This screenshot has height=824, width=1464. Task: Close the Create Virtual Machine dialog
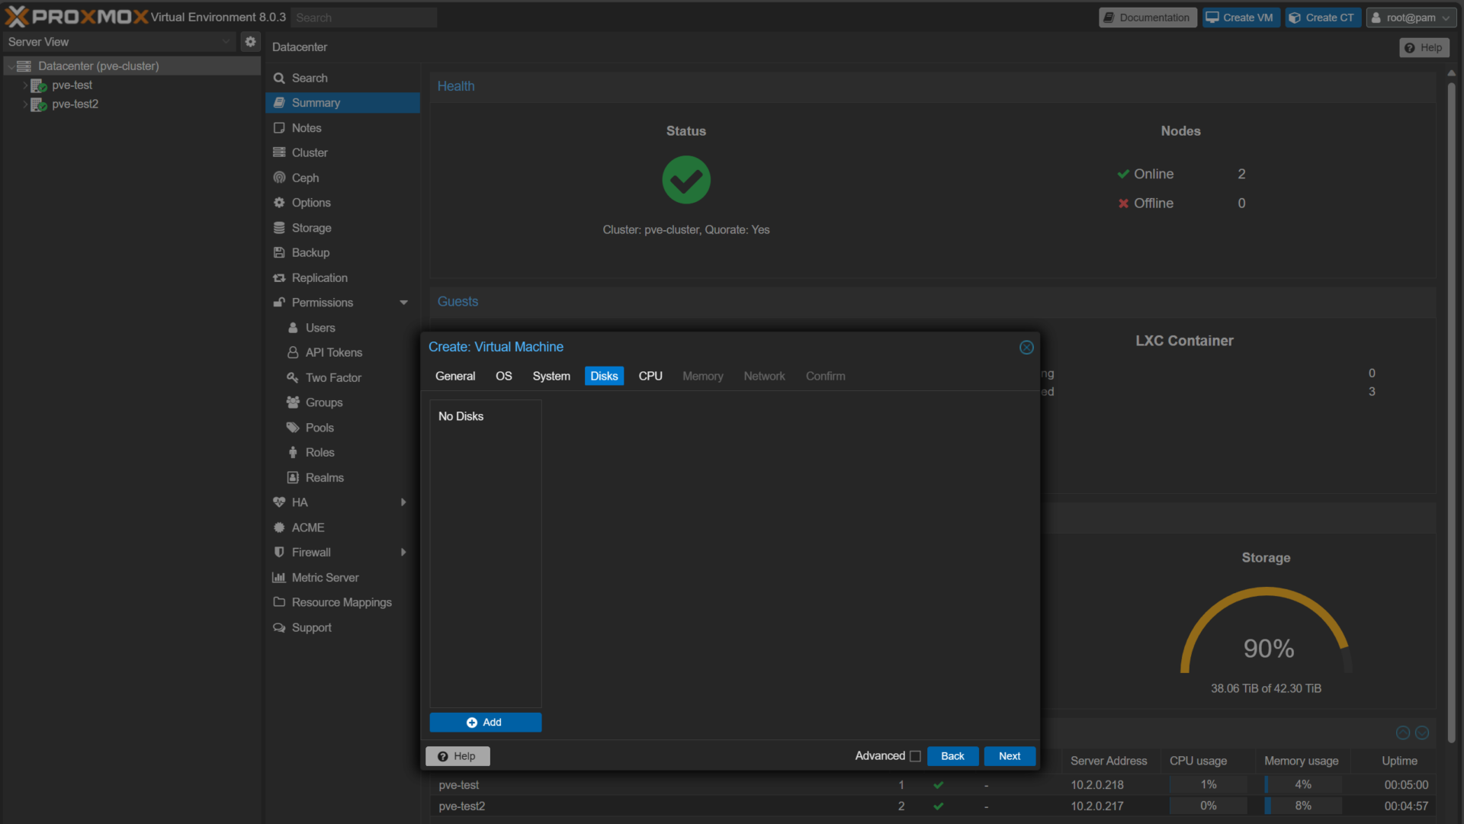pyautogui.click(x=1026, y=348)
